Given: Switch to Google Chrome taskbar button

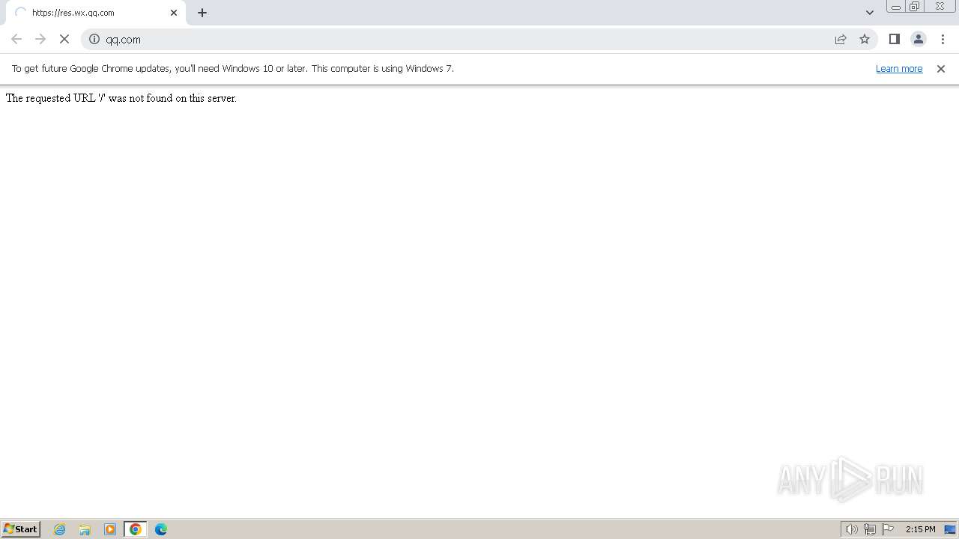Looking at the screenshot, I should (x=136, y=529).
